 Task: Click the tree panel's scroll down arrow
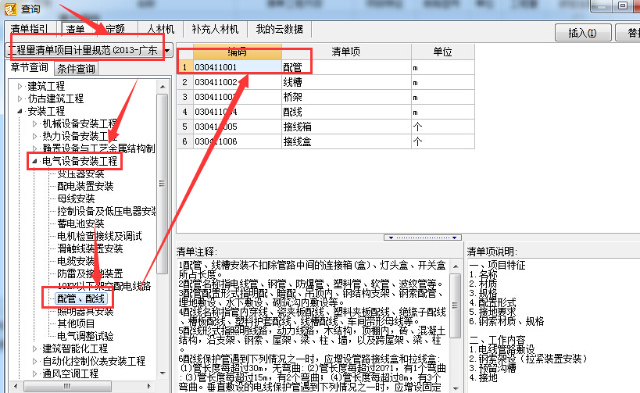pos(163,373)
